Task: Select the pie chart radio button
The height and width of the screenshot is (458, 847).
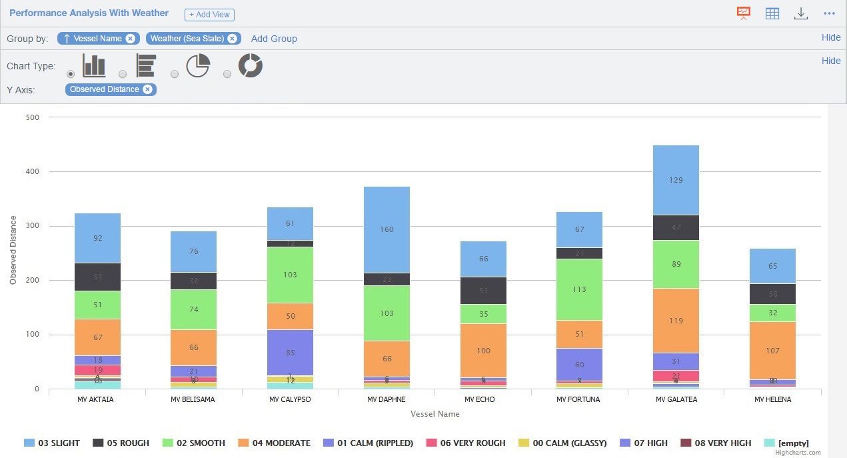Action: [175, 74]
